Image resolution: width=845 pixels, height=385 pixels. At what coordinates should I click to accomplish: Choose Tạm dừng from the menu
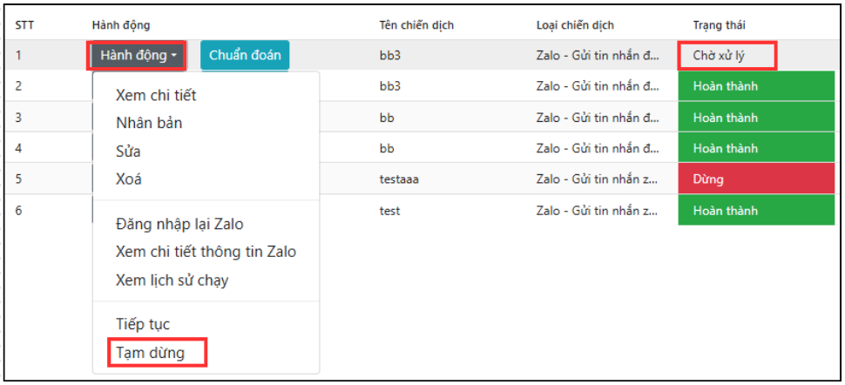tap(150, 352)
